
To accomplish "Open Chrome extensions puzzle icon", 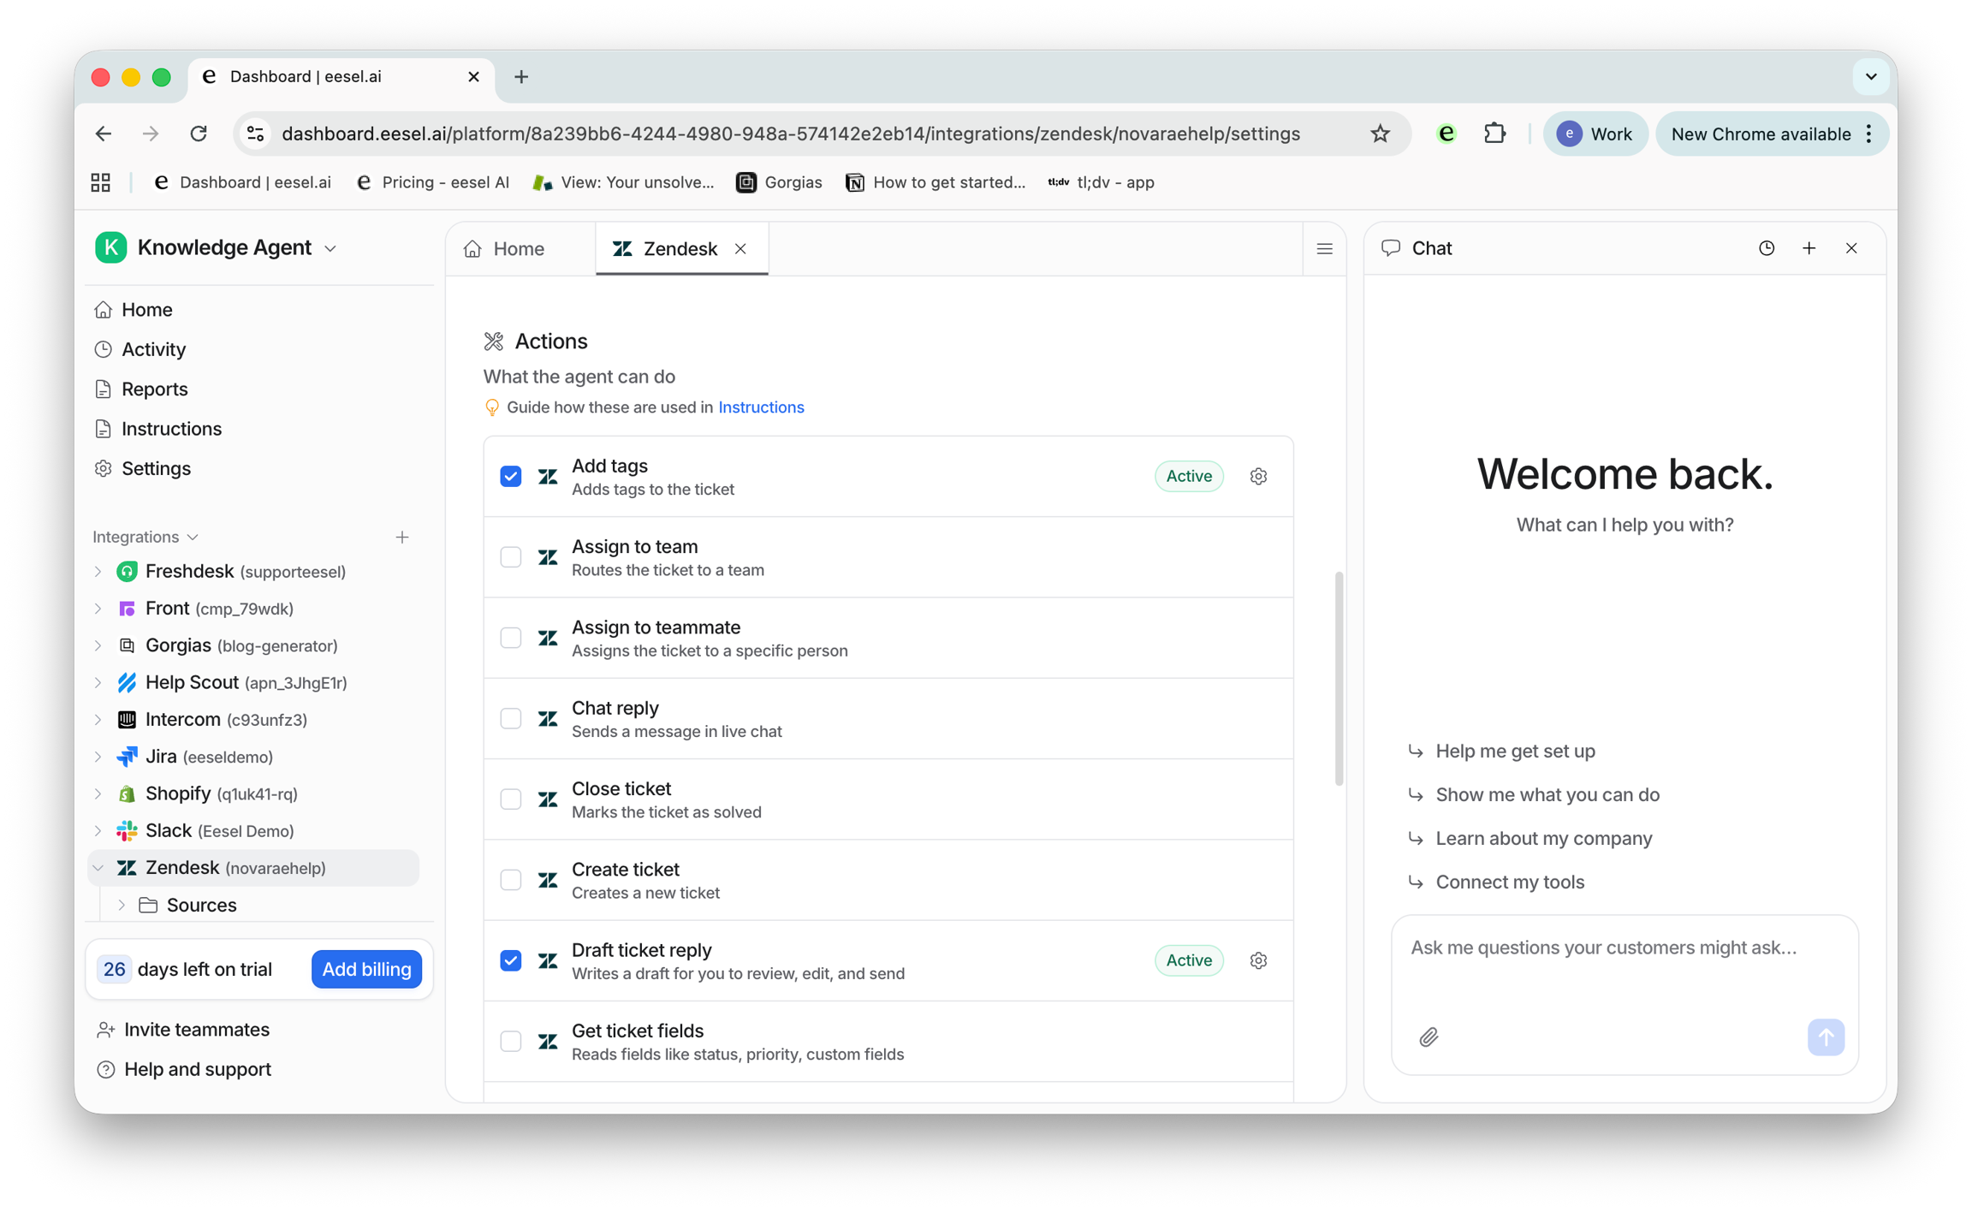I will click(x=1494, y=134).
